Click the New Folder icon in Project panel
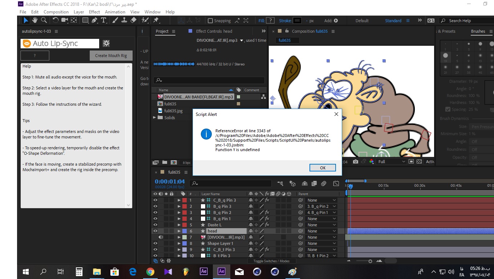The image size is (494, 279). [165, 162]
